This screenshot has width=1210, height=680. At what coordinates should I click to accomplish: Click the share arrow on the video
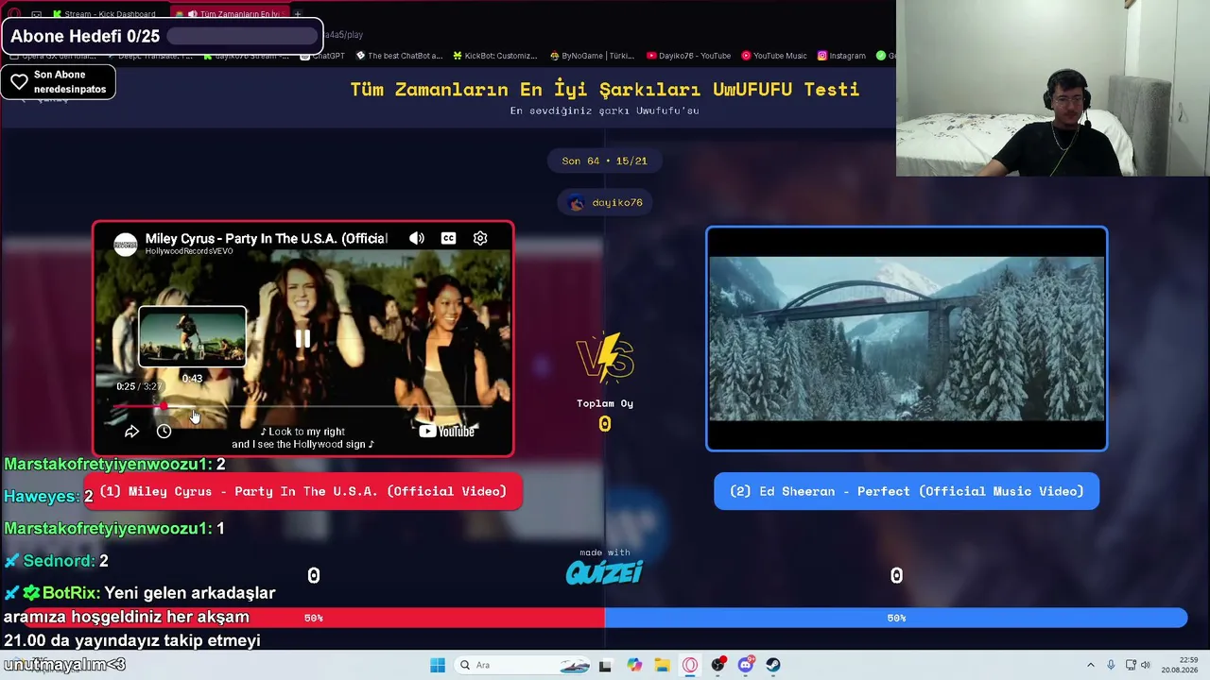click(131, 432)
